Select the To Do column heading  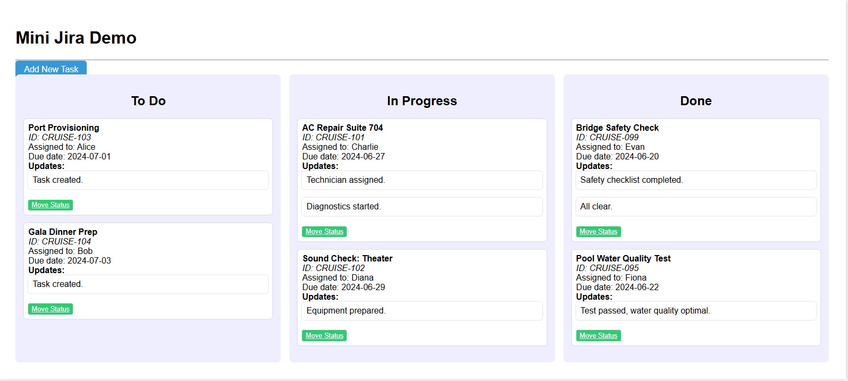pos(148,101)
